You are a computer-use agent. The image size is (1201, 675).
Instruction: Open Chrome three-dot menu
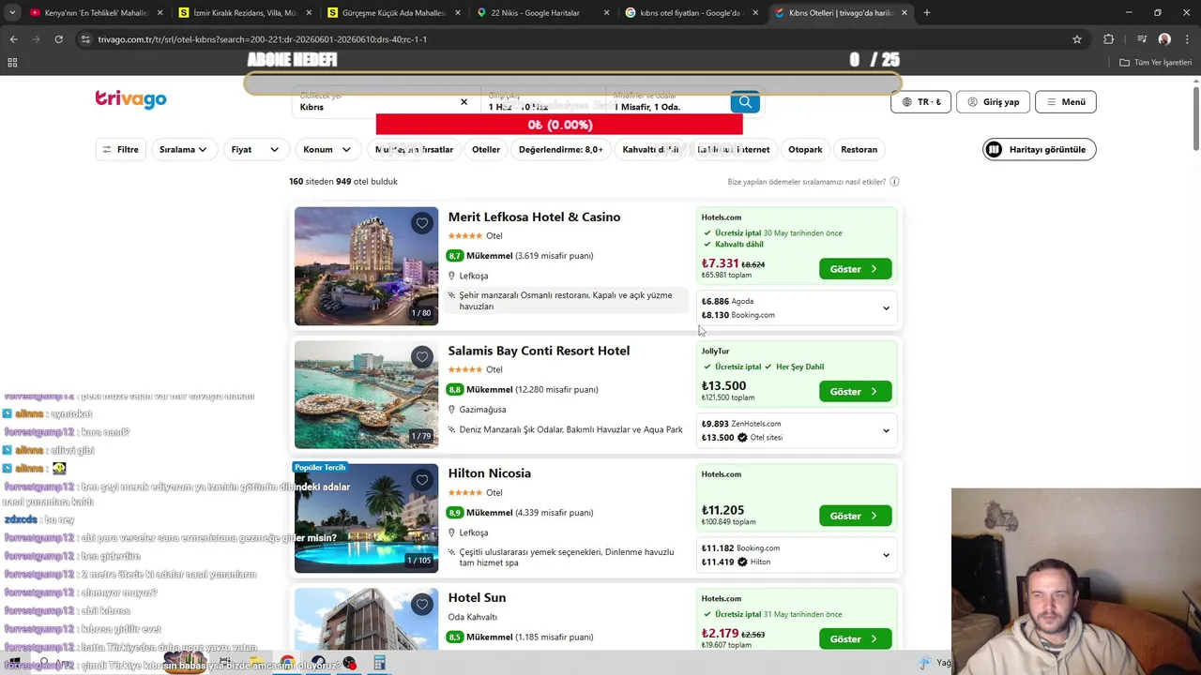click(x=1186, y=39)
